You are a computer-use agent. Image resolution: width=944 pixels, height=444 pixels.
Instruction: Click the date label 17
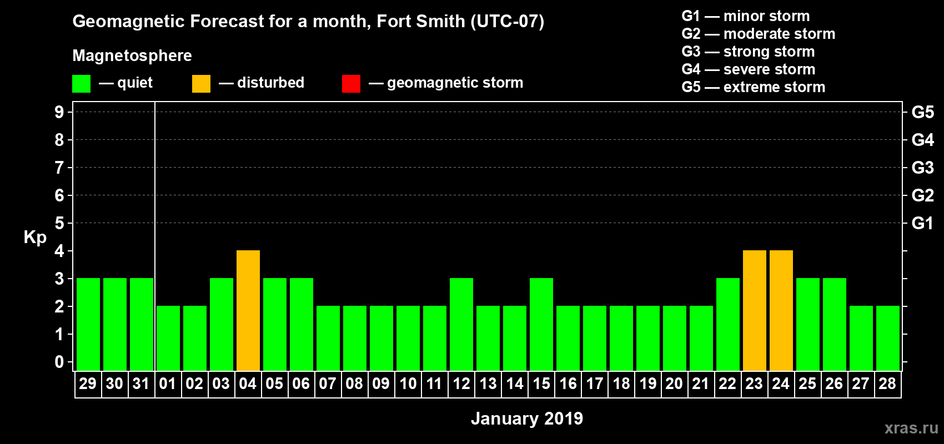click(594, 384)
